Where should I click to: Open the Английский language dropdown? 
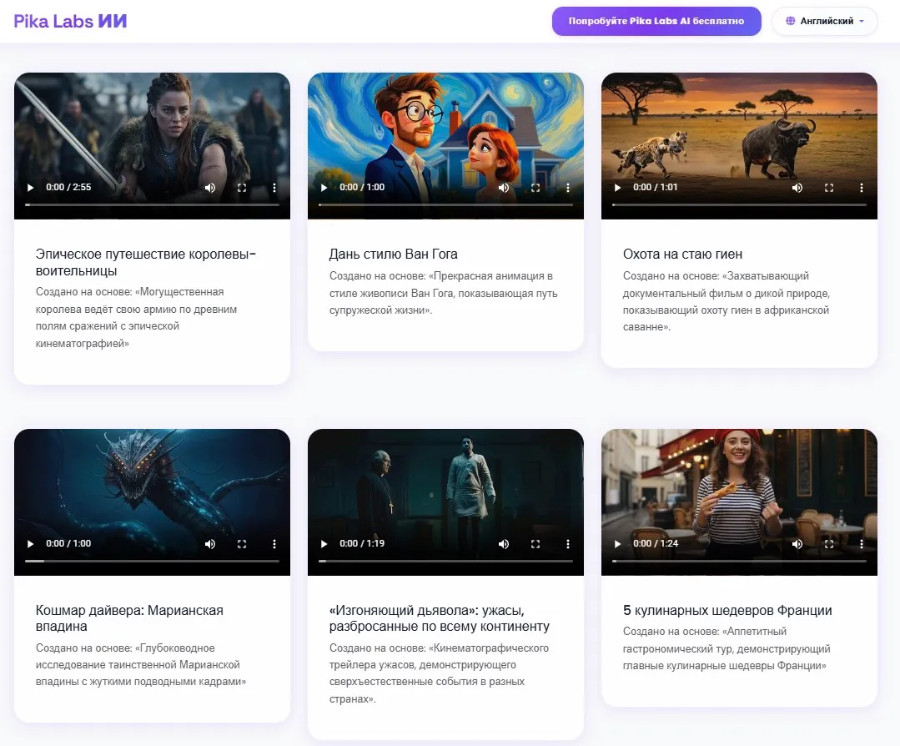[825, 21]
